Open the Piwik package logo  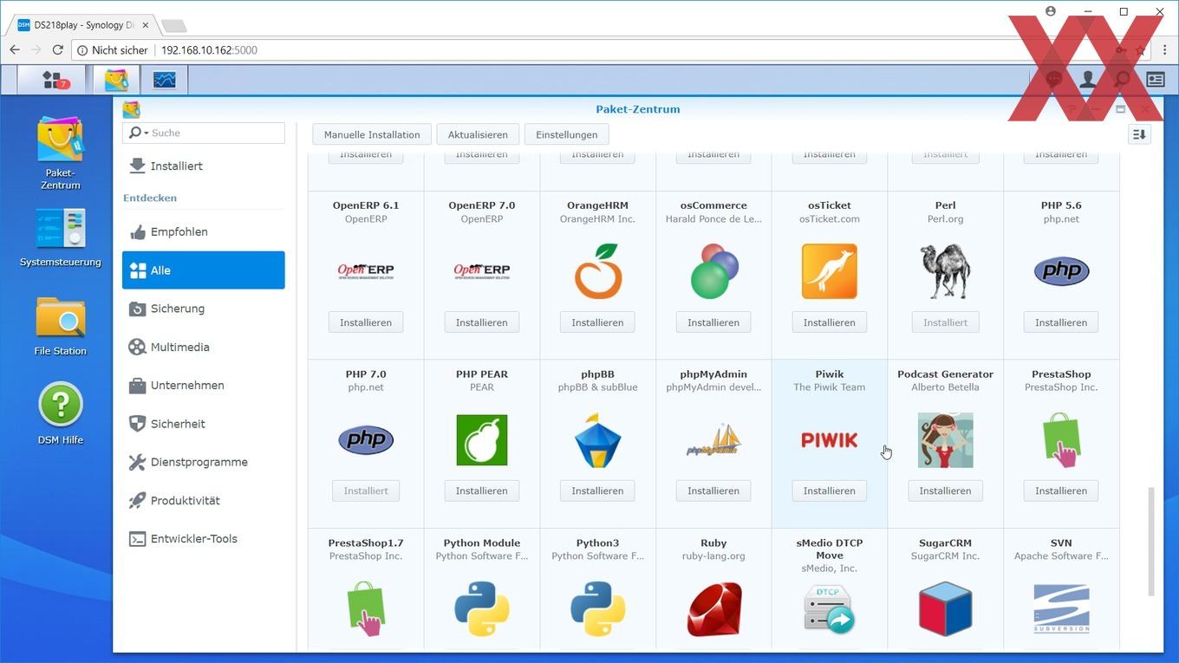[x=830, y=440]
